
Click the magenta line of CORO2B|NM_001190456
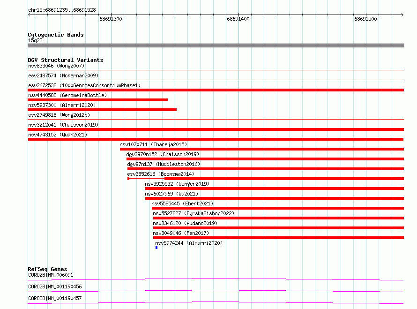click(216, 291)
